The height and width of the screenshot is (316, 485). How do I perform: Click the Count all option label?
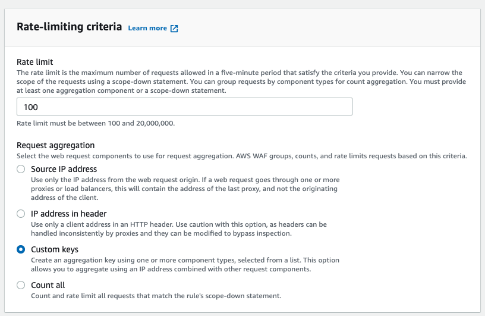48,285
